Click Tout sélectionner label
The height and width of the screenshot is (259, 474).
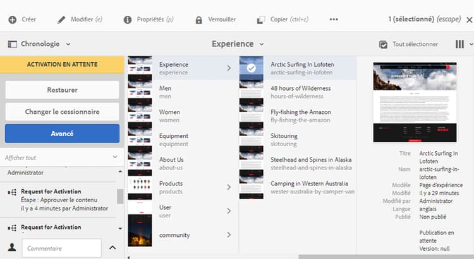point(415,44)
